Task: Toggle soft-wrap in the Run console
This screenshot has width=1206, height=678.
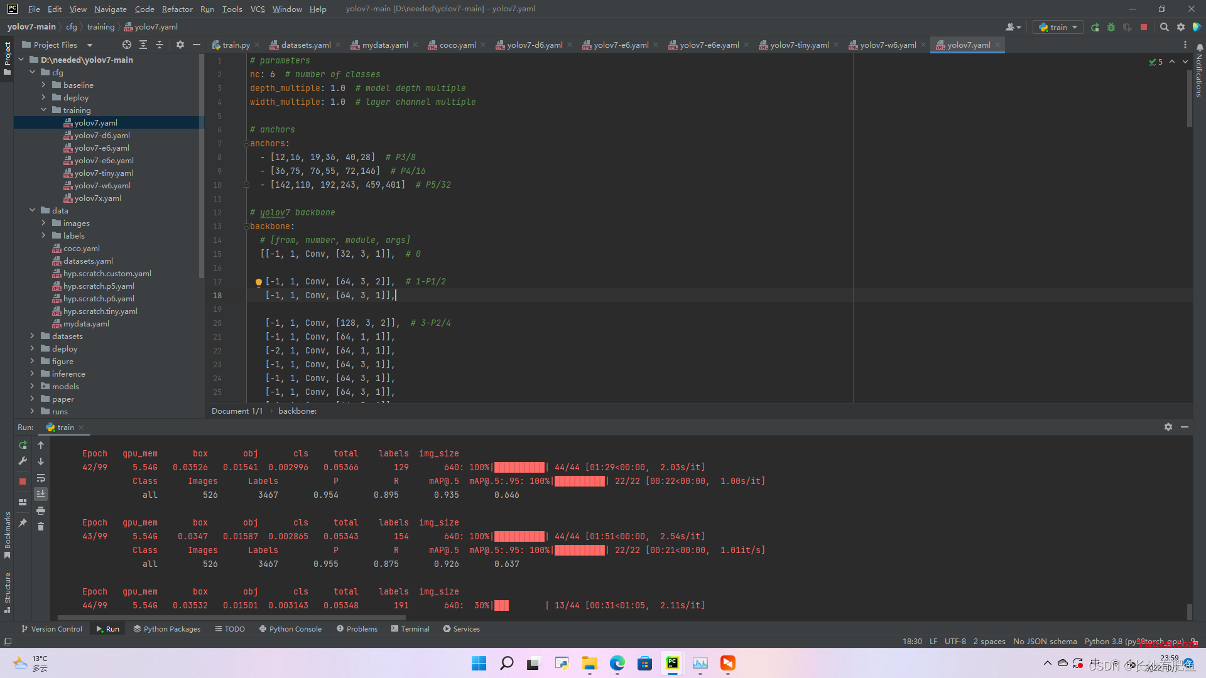Action: click(41, 478)
